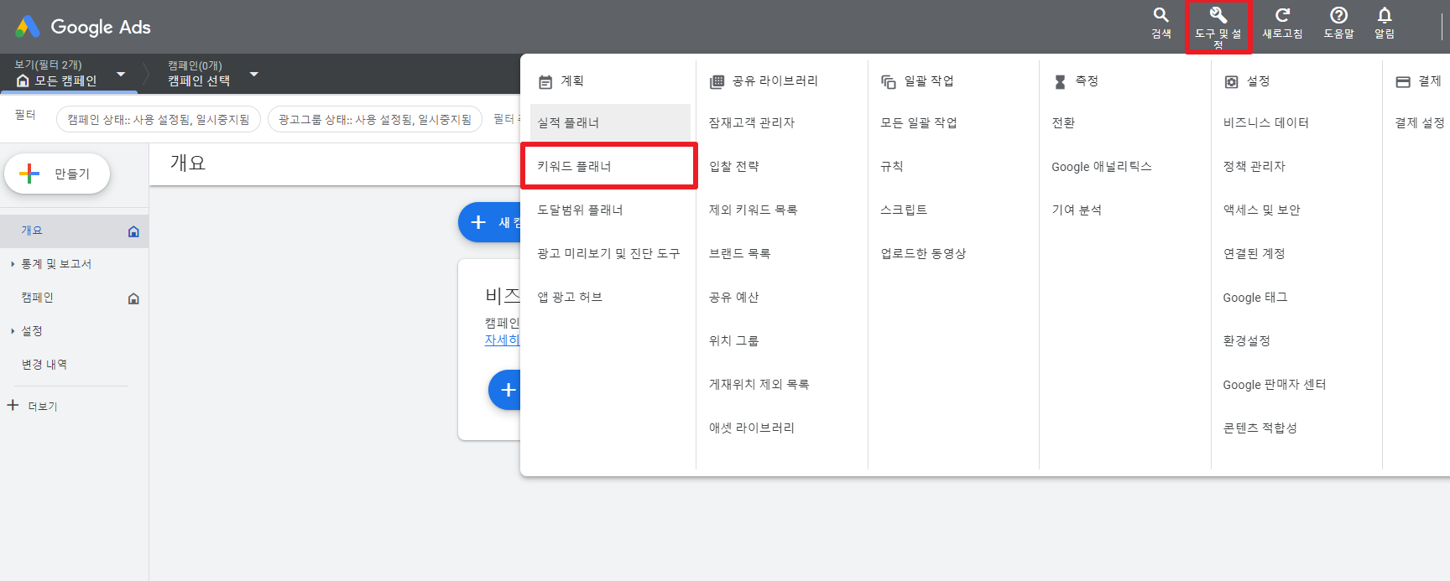Open 콘텐츠 적합성
This screenshot has width=1450, height=581.
(x=1260, y=428)
